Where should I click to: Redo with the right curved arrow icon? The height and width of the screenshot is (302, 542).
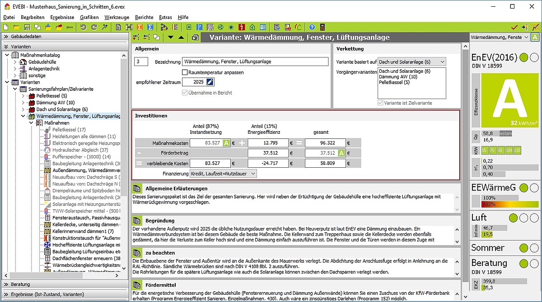pos(94,27)
